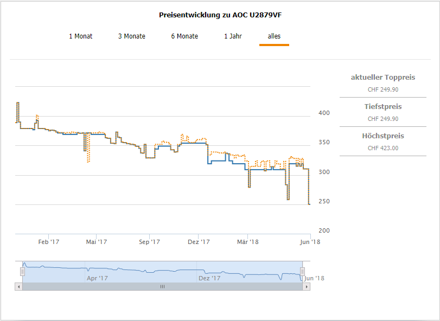Click the 400 y-axis label
The height and width of the screenshot is (321, 440).
point(324,113)
